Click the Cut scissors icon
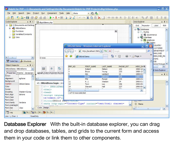The width and height of the screenshot is (174, 144). pyautogui.click(x=88, y=18)
